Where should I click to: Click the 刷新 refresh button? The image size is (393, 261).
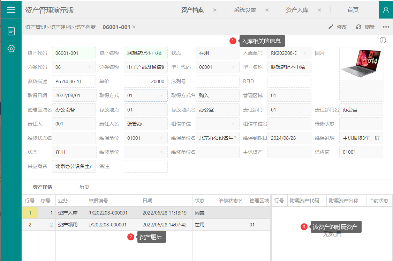[365, 27]
